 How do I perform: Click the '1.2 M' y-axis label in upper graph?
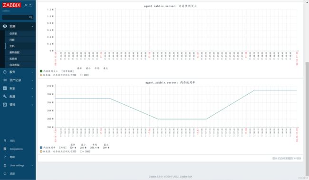pyautogui.click(x=50, y=10)
